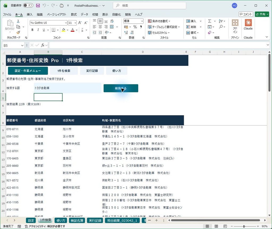Screen dimensions: 272x229
Task: Expand the formula bar chevron
Action: pyautogui.click(x=268, y=45)
